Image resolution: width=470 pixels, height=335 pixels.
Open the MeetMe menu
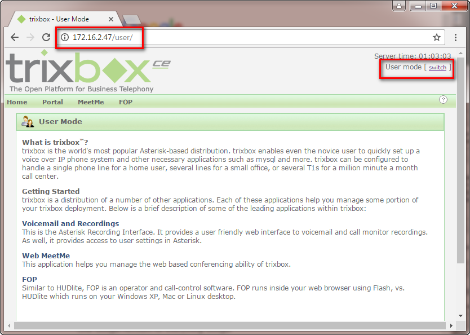(91, 102)
